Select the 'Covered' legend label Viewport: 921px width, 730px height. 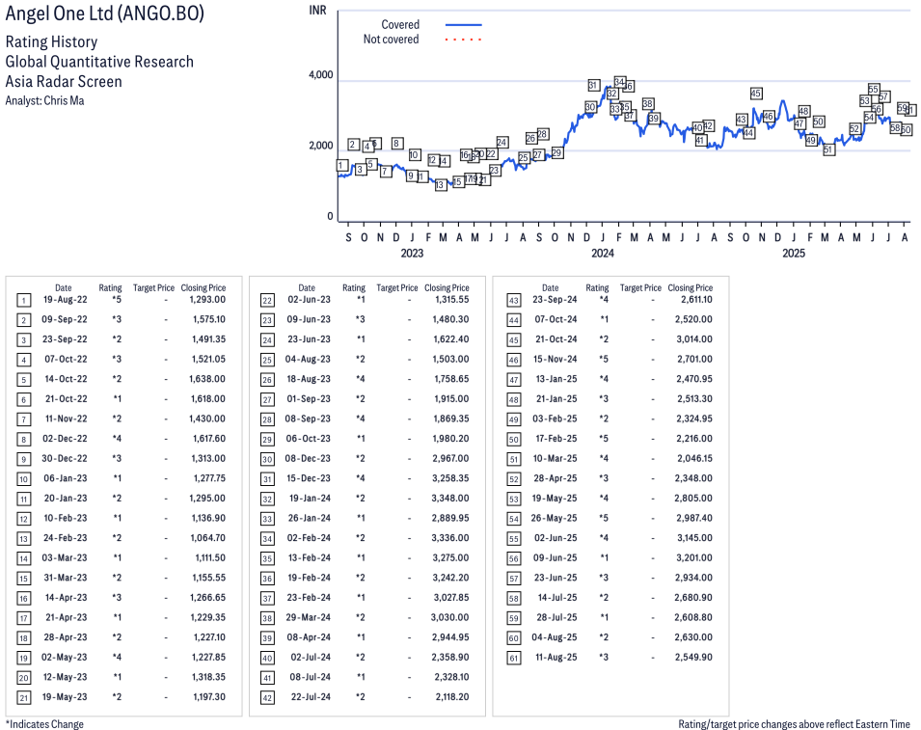coord(400,25)
